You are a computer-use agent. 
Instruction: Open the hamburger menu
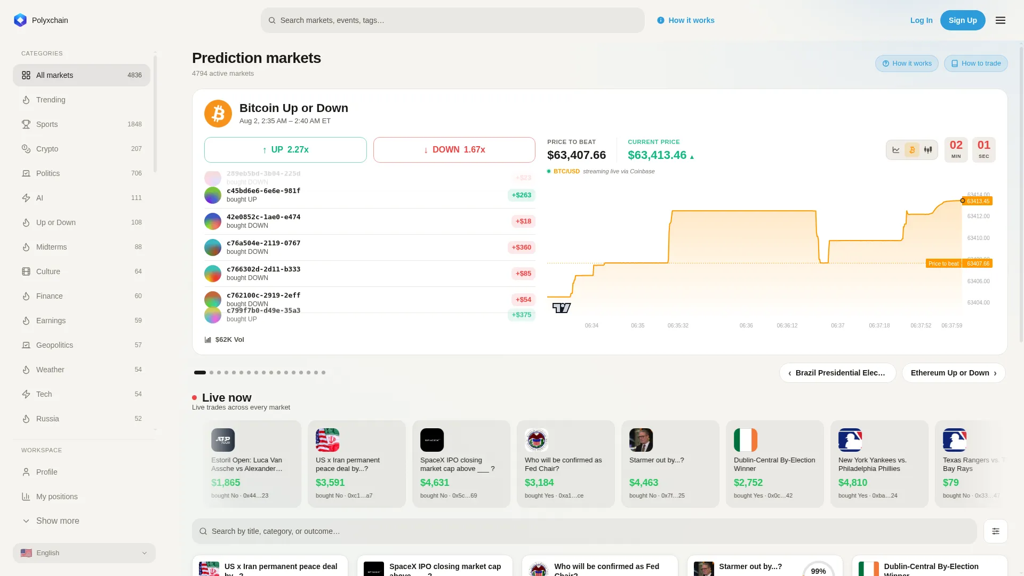coord(1001,20)
